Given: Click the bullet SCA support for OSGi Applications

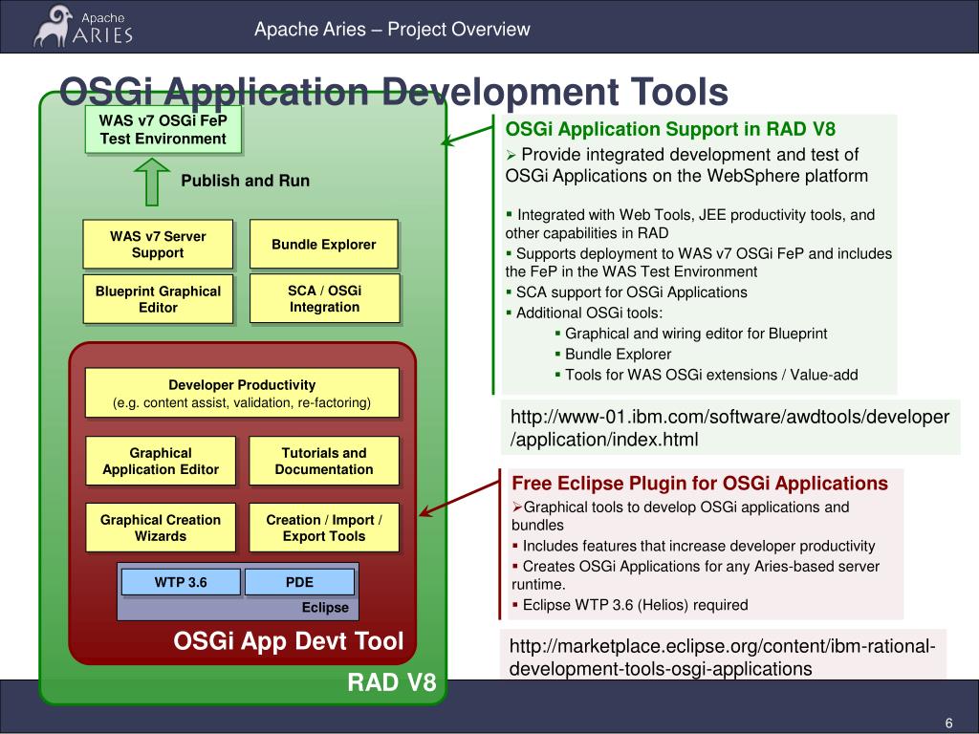Looking at the screenshot, I should click(626, 292).
